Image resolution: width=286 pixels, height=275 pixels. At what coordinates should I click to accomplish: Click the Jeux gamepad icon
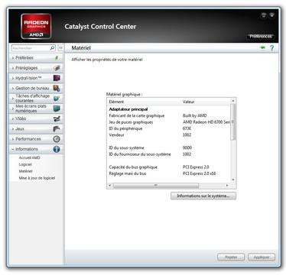point(57,129)
